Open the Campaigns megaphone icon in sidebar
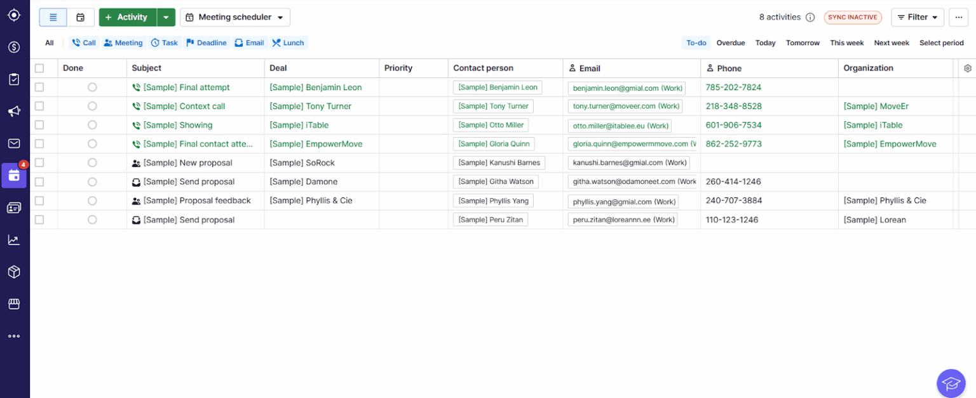 pyautogui.click(x=14, y=111)
